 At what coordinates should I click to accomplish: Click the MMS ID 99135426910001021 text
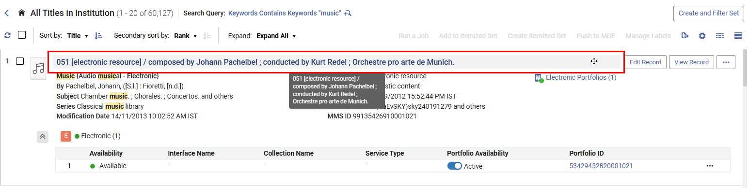pos(372,116)
